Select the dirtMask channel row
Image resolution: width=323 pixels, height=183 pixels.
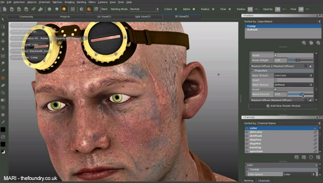click(x=281, y=136)
